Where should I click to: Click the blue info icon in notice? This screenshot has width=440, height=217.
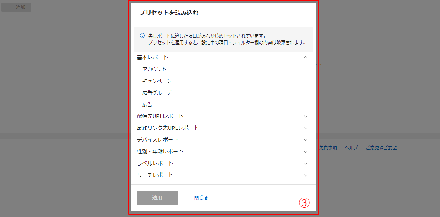coord(142,36)
